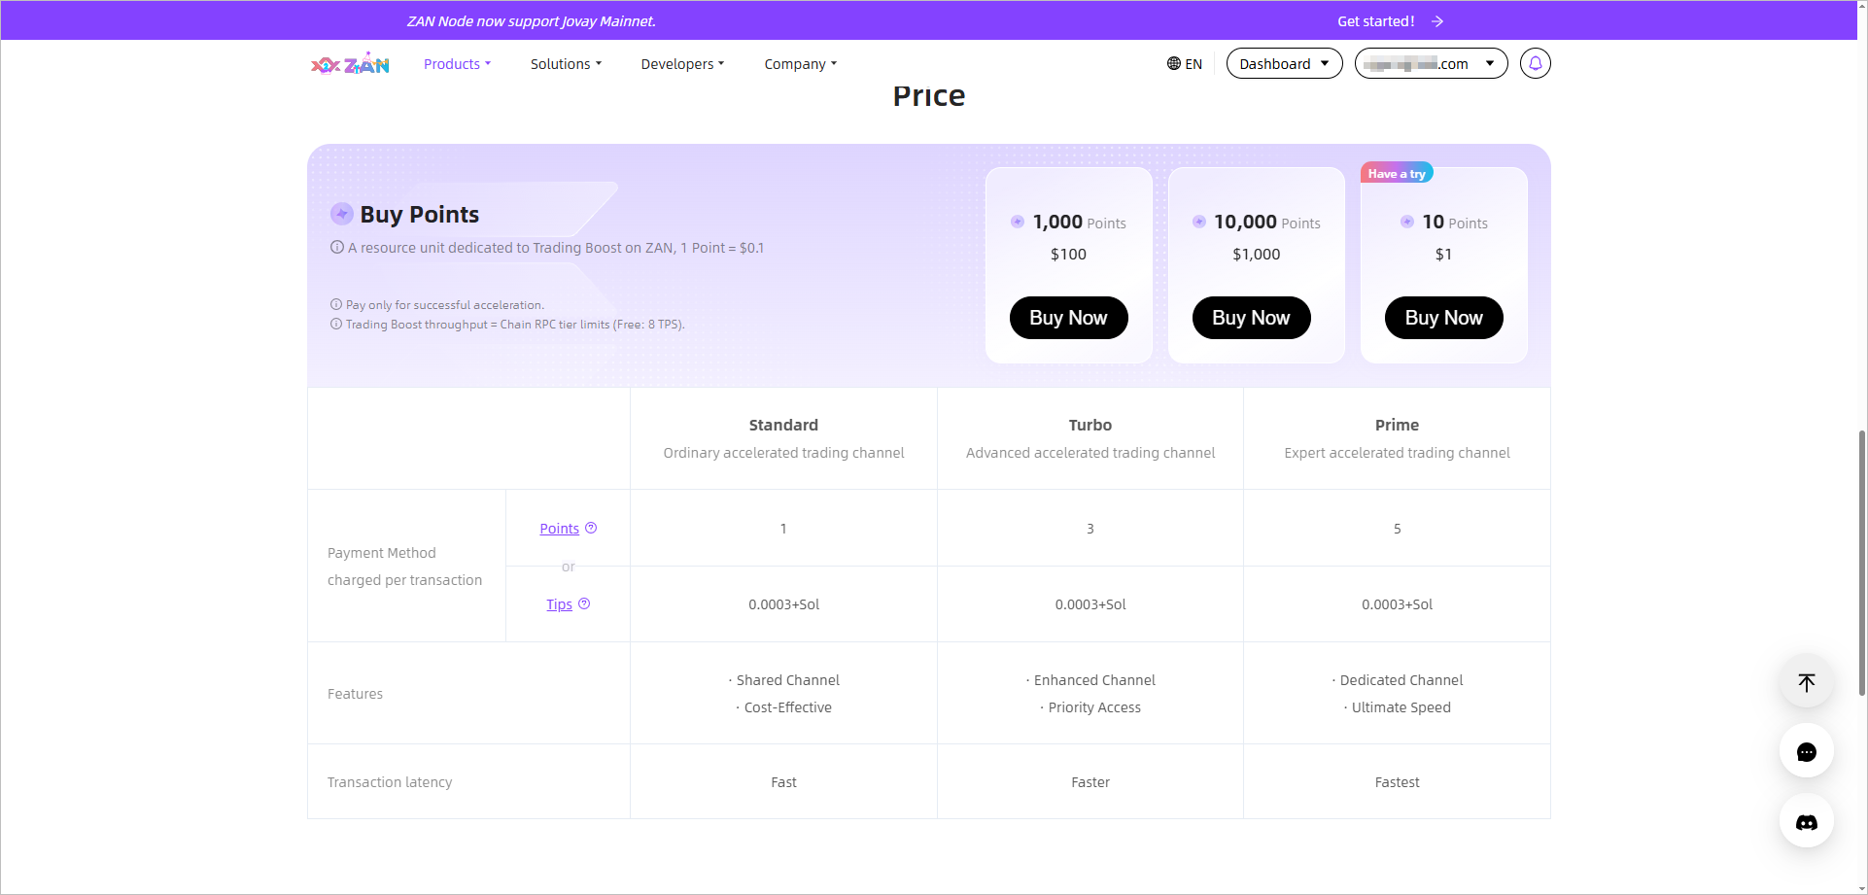The width and height of the screenshot is (1868, 895).
Task: Open the Points link
Action: coord(559,529)
